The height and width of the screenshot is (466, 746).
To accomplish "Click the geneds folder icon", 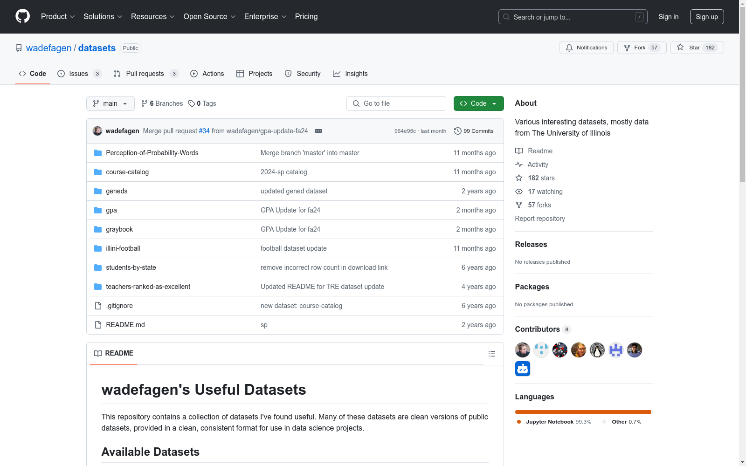I will pyautogui.click(x=98, y=191).
